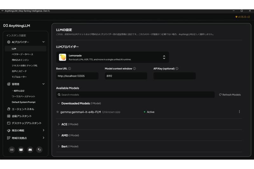Open the AnythingLLM website footer icon
The height and width of the screenshot is (169, 254).
pyautogui.click(x=12, y=150)
